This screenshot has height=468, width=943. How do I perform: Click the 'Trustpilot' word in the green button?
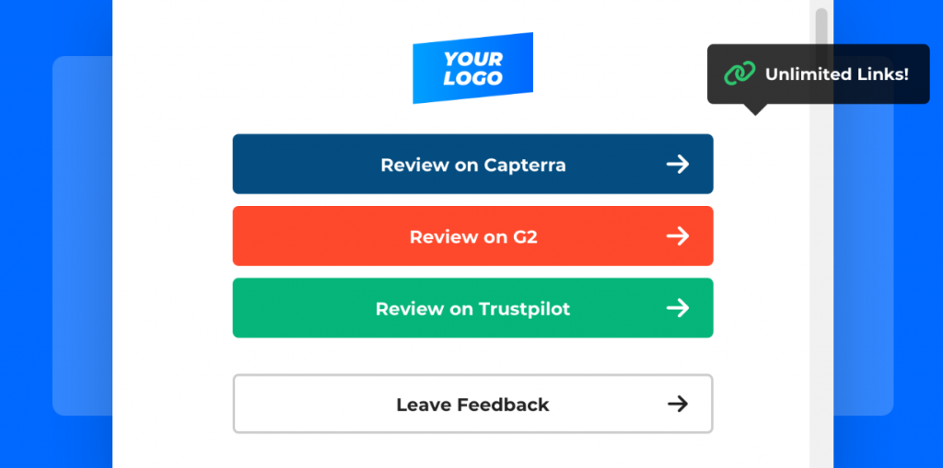click(524, 309)
